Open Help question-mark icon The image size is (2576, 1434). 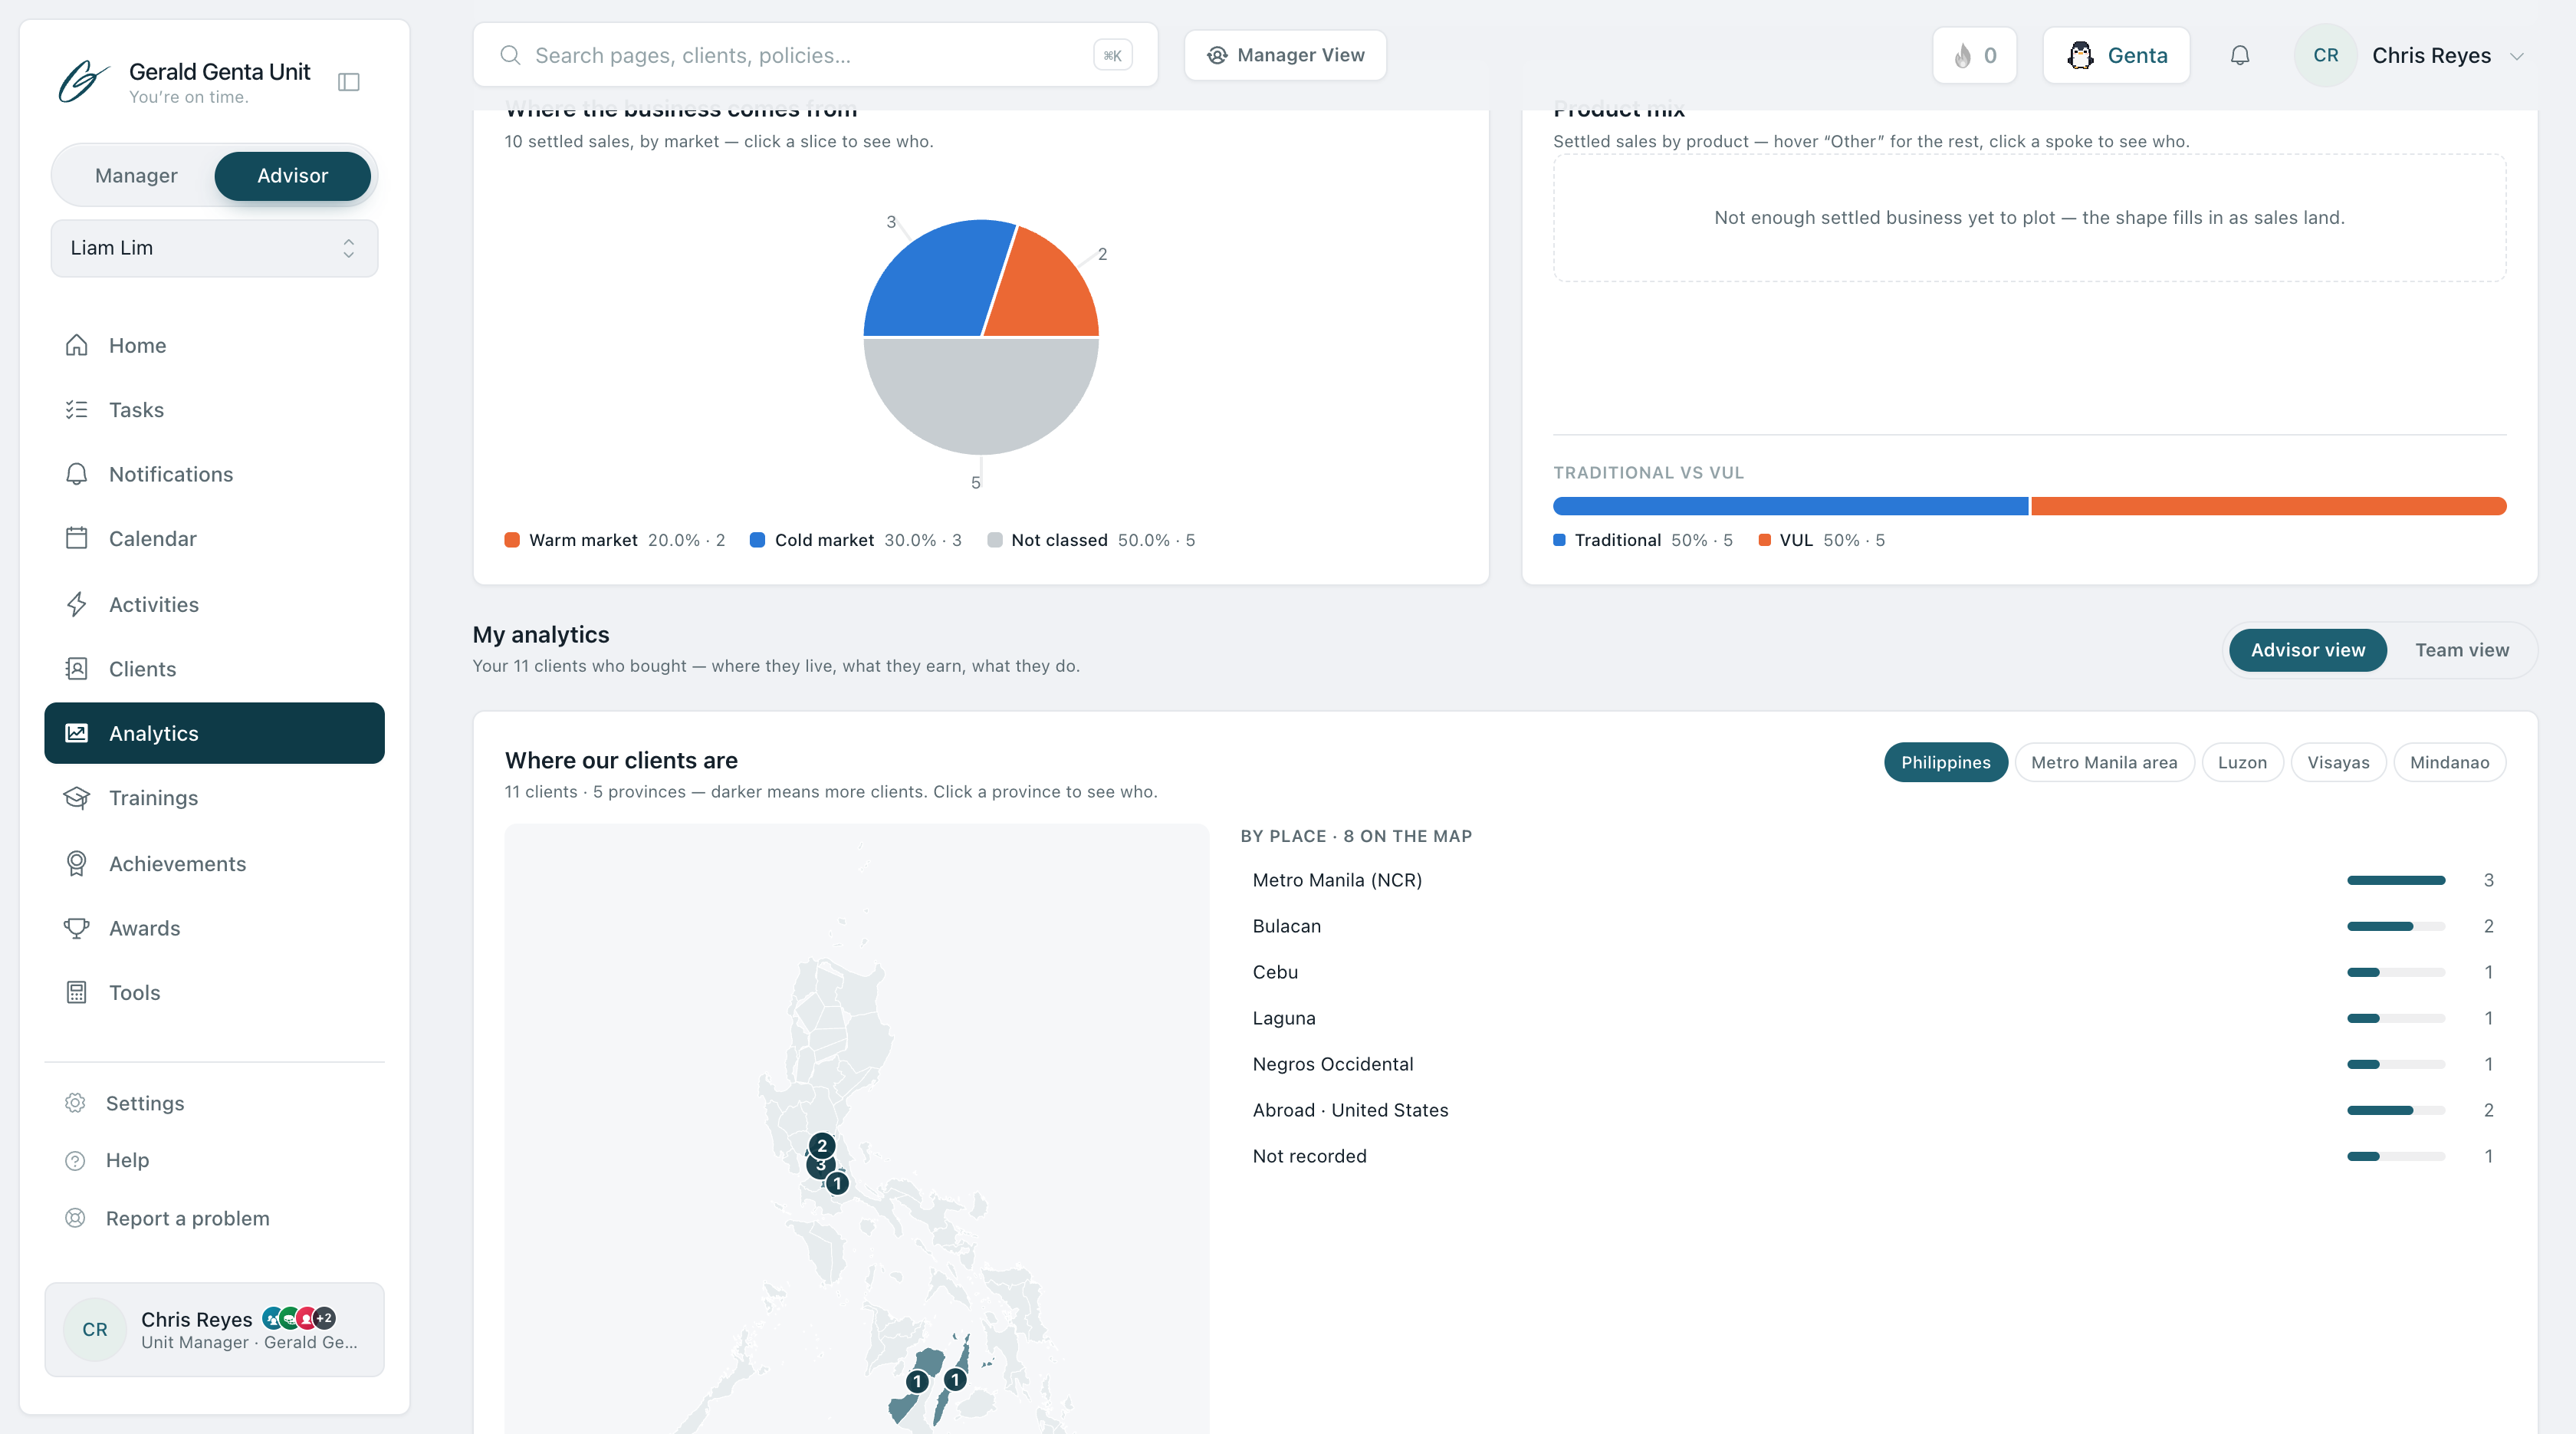point(75,1160)
